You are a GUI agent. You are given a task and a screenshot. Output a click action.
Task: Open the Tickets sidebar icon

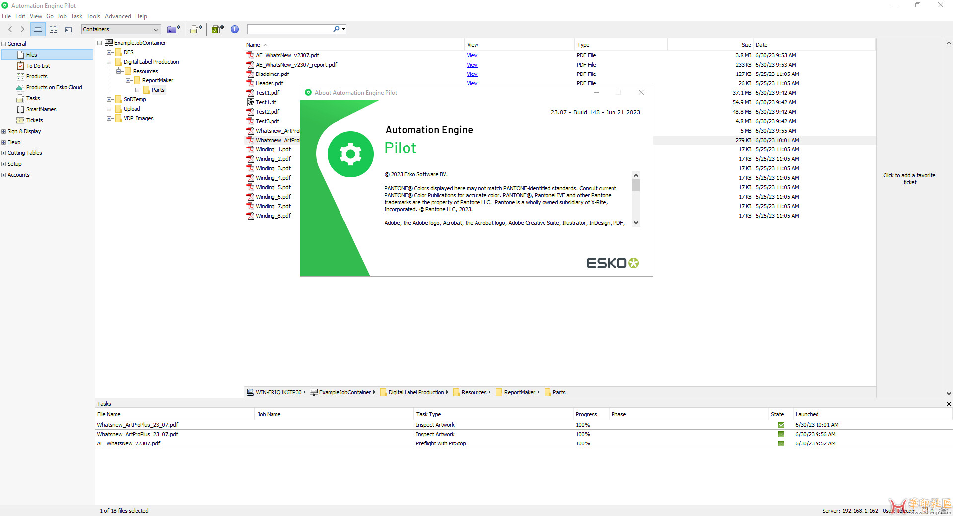(20, 120)
